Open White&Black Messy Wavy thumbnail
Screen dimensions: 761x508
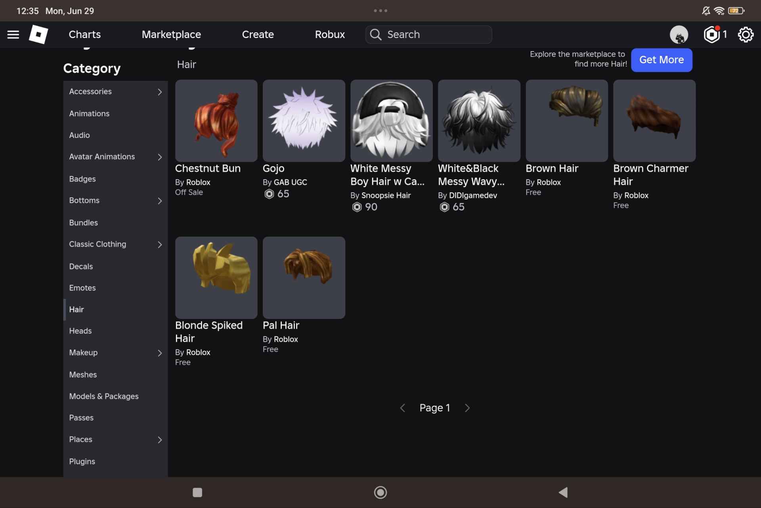479,120
